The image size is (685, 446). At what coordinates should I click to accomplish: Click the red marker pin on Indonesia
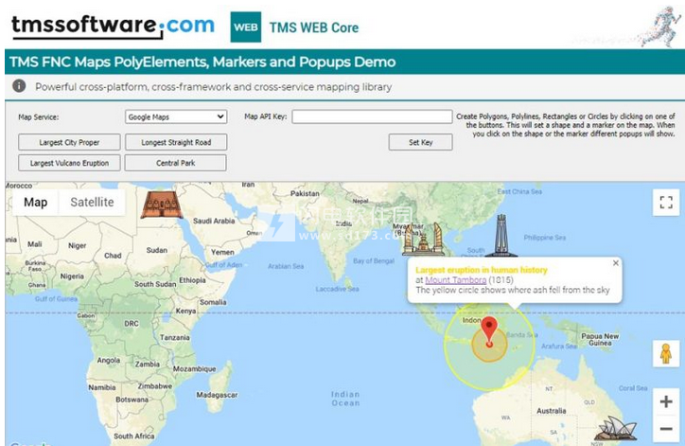(x=489, y=333)
